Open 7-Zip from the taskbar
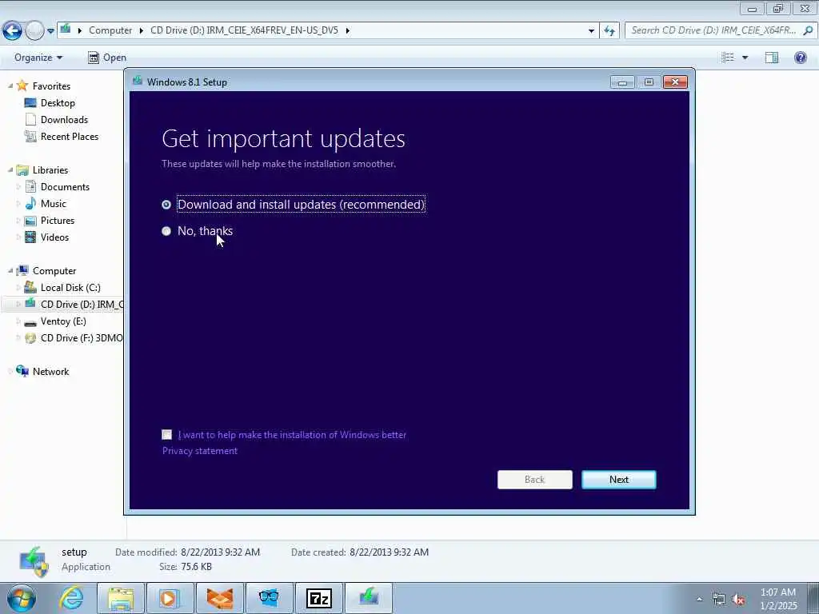This screenshot has width=819, height=614. 319,598
